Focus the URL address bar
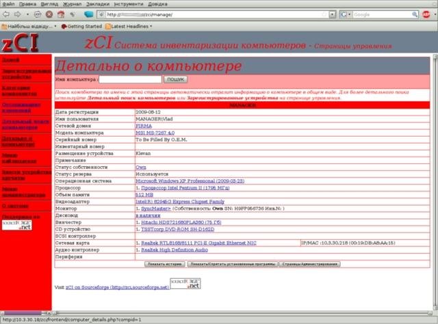Viewport: 438px width, 324px height. (215, 14)
